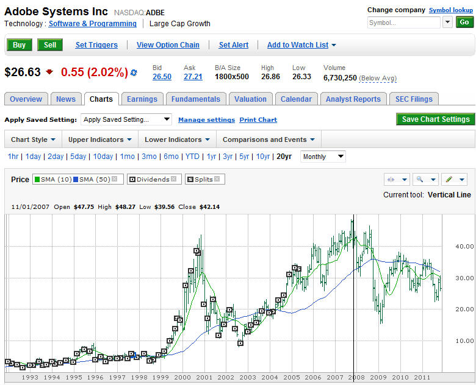Set chart range to YTD
The width and height of the screenshot is (476, 385).
pyautogui.click(x=192, y=157)
